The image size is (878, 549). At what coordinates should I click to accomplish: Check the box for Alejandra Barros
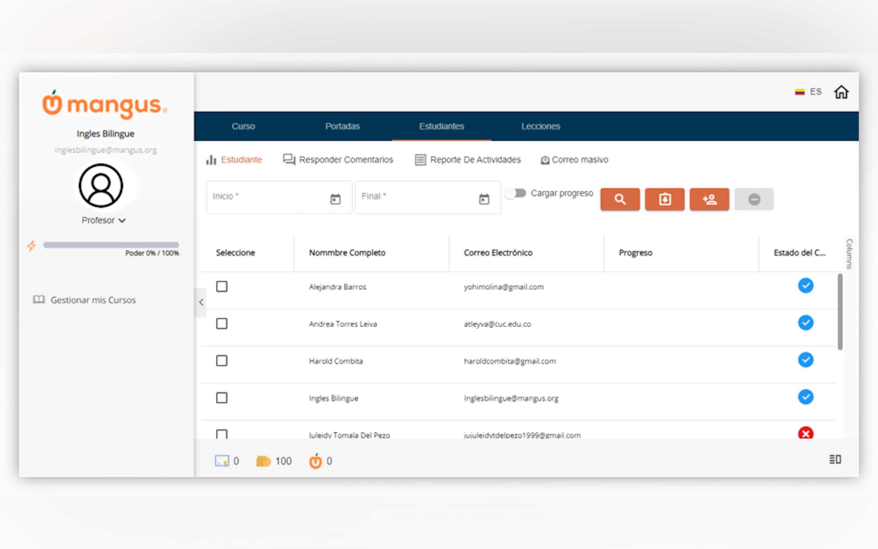(x=222, y=287)
